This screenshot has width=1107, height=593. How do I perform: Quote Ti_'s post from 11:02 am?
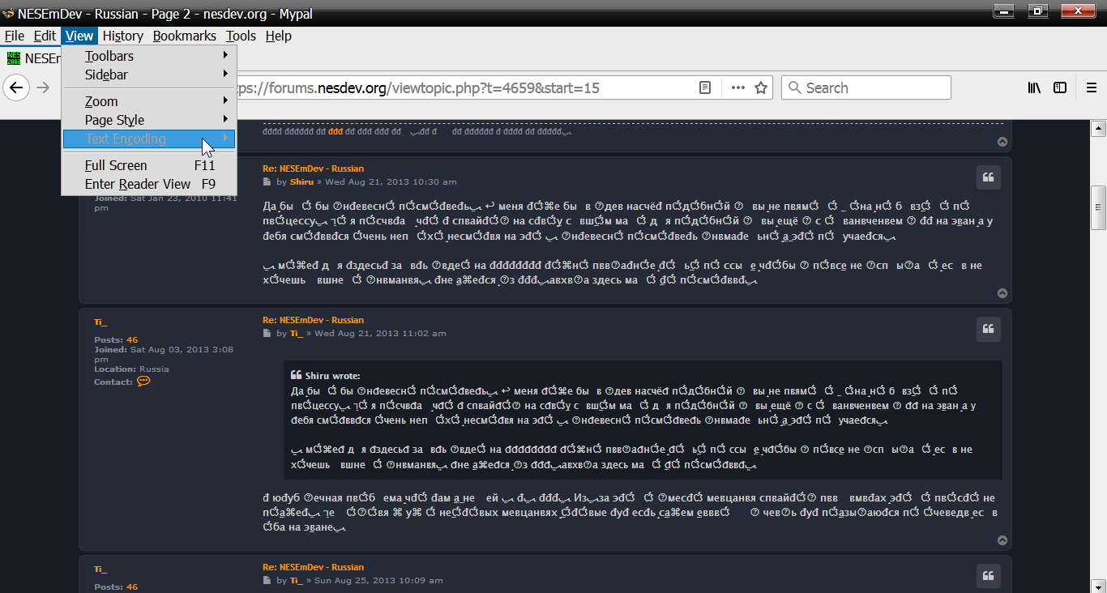tap(988, 329)
